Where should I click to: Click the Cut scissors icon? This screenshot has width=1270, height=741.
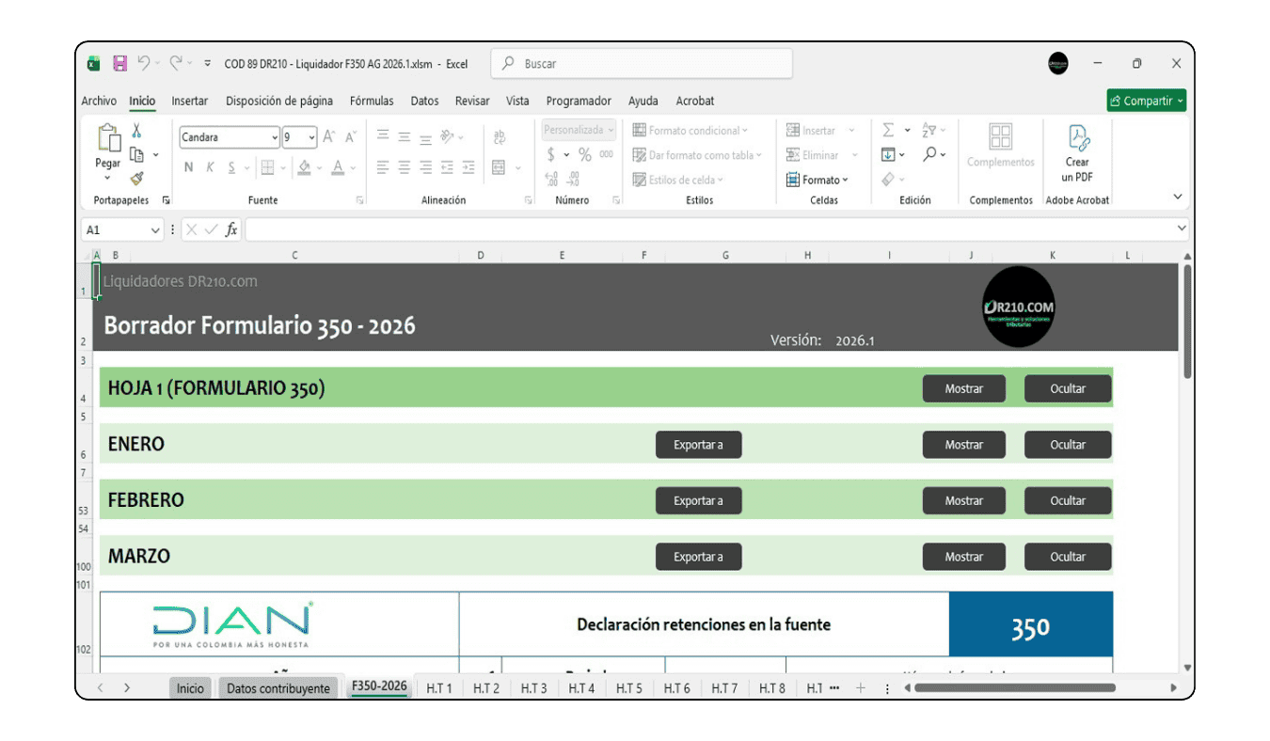click(x=136, y=132)
